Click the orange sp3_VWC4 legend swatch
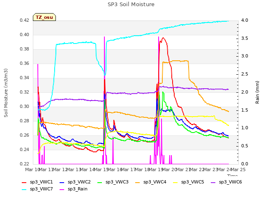 point(138,182)
